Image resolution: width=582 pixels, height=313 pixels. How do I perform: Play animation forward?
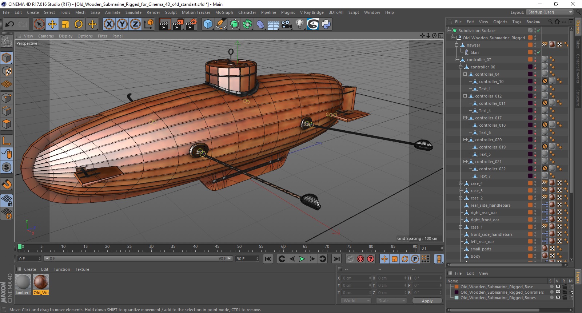pyautogui.click(x=302, y=259)
